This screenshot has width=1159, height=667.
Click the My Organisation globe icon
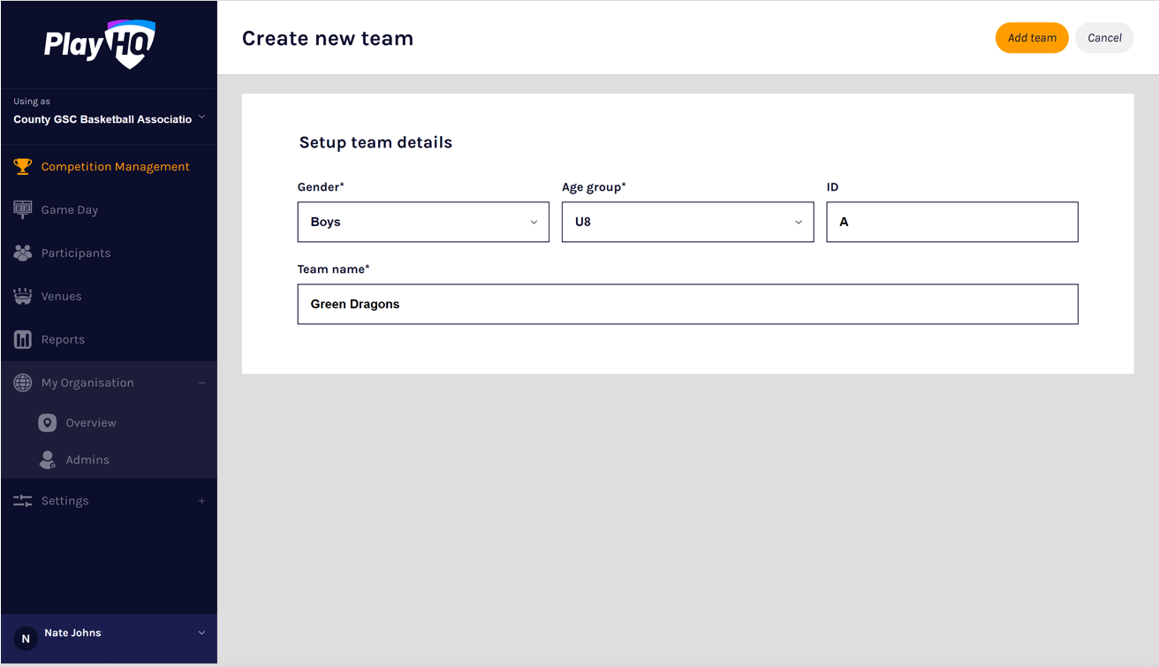pyautogui.click(x=23, y=383)
